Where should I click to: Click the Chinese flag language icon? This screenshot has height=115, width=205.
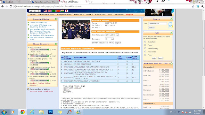58,11
